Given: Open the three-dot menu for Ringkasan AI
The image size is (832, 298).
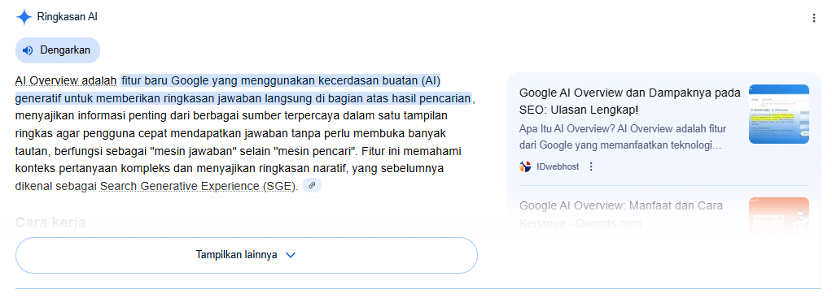Looking at the screenshot, I should click(x=814, y=18).
